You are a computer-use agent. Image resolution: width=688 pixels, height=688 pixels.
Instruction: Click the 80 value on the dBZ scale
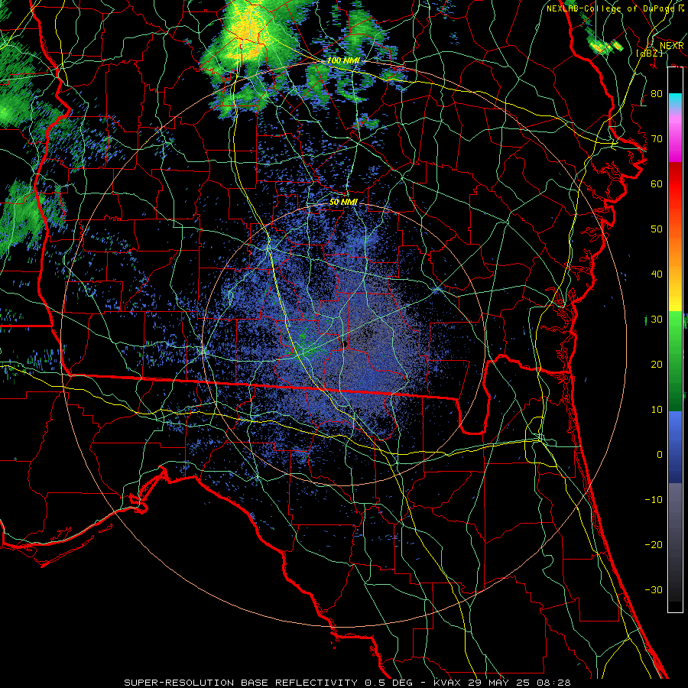coord(657,94)
